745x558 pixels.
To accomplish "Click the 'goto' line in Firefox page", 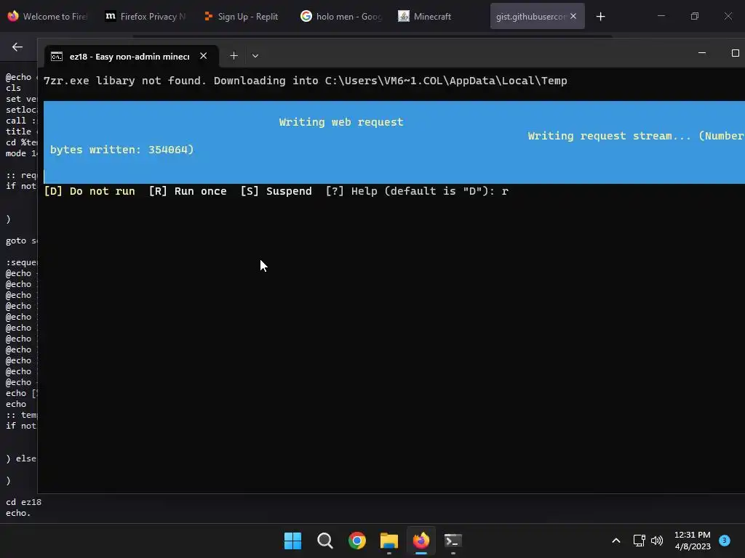I will pos(21,240).
